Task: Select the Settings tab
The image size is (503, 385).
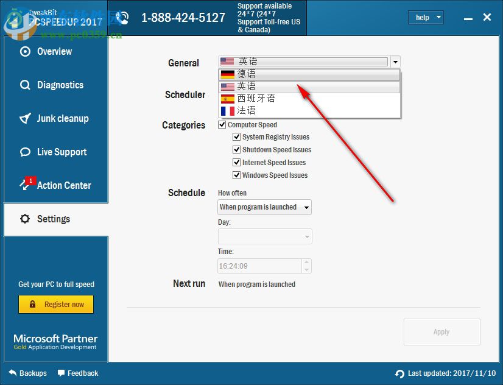Action: click(x=56, y=219)
